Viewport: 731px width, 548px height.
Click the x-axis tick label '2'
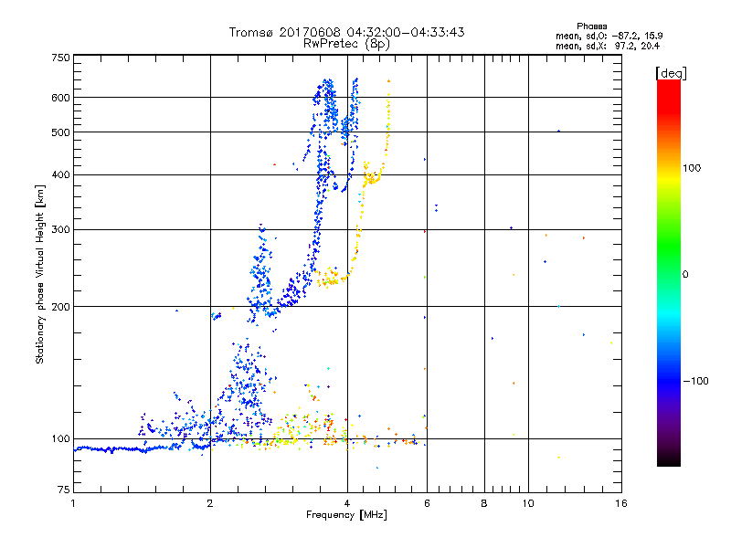click(x=210, y=503)
